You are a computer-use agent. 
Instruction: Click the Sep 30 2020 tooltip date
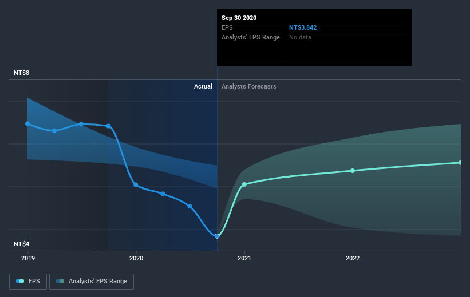[239, 18]
